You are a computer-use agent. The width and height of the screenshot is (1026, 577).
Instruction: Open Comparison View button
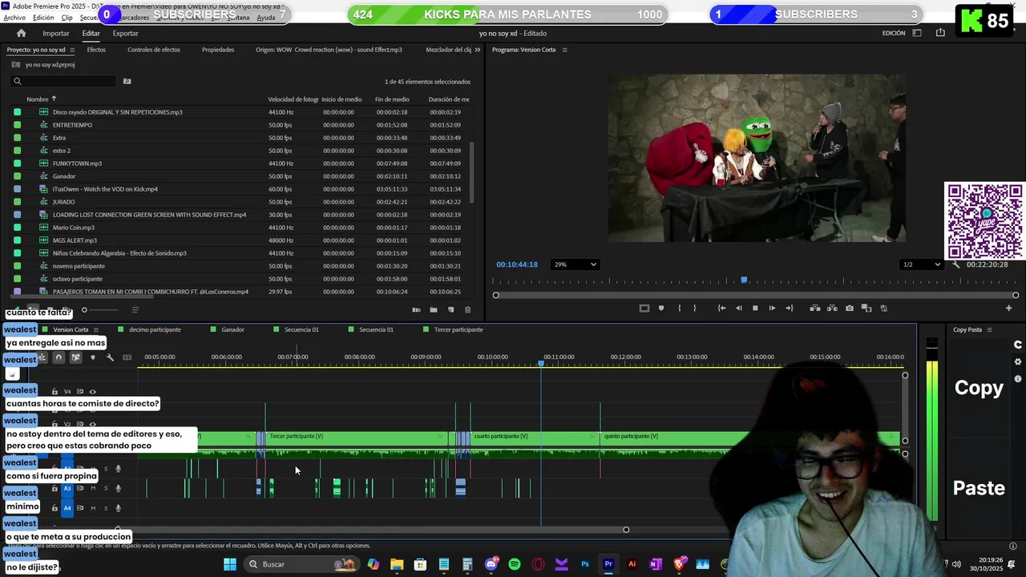pyautogui.click(x=866, y=309)
